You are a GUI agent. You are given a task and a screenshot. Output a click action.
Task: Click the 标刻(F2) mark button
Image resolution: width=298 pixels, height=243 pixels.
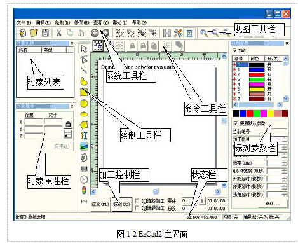(122, 204)
